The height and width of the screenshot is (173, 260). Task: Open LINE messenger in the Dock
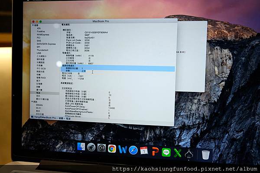166,152
